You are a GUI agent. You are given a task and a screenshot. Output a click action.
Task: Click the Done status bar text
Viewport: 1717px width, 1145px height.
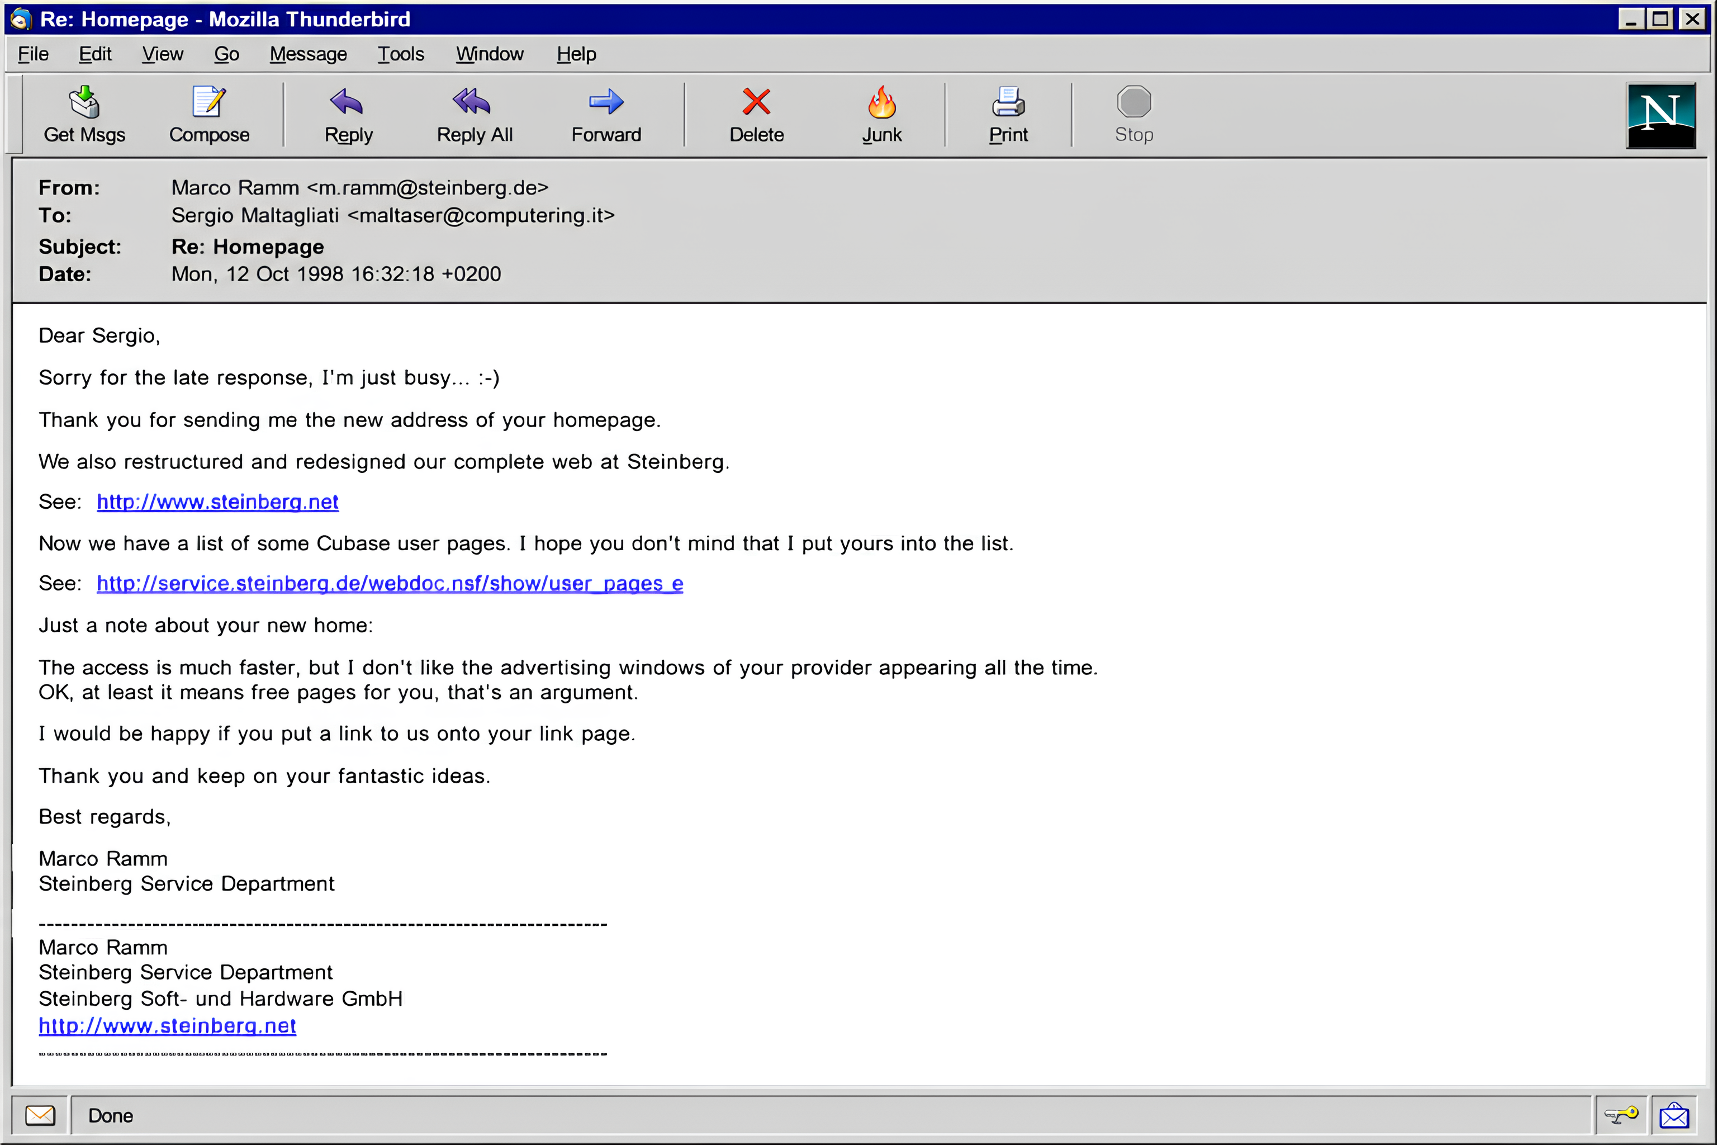[110, 1116]
